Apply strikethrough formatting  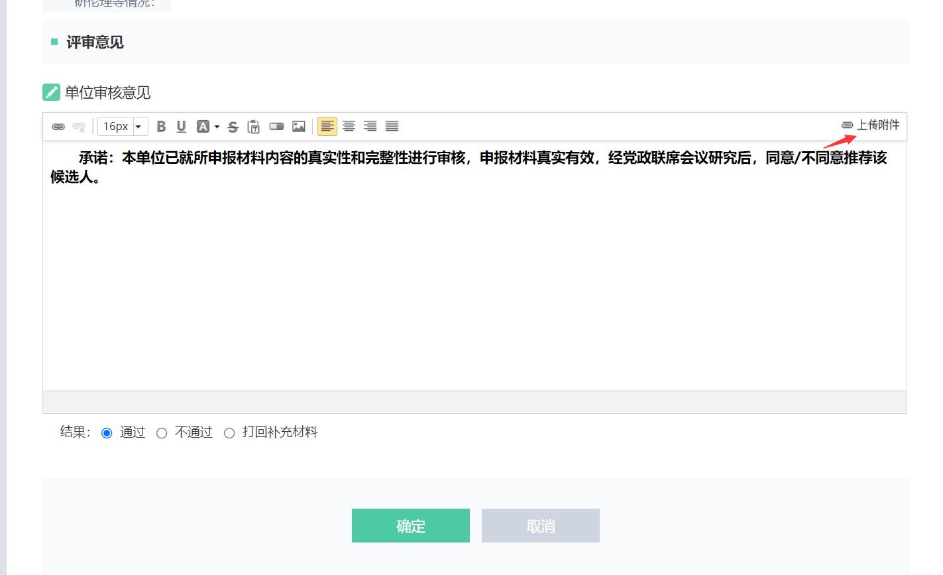pyautogui.click(x=233, y=127)
